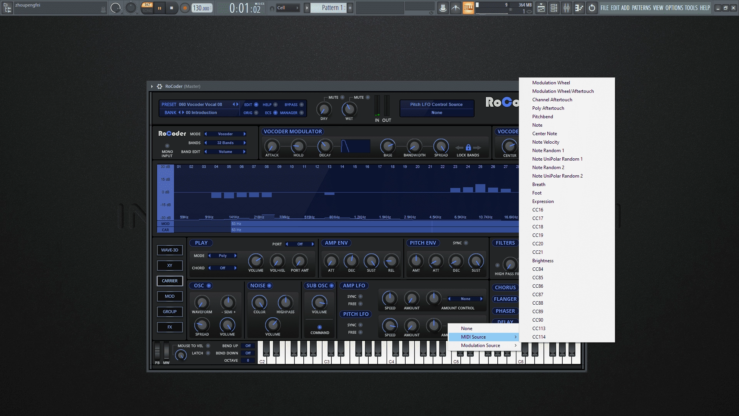Image resolution: width=739 pixels, height=416 pixels.
Task: Add a new pattern with plus button
Action: pyautogui.click(x=350, y=8)
